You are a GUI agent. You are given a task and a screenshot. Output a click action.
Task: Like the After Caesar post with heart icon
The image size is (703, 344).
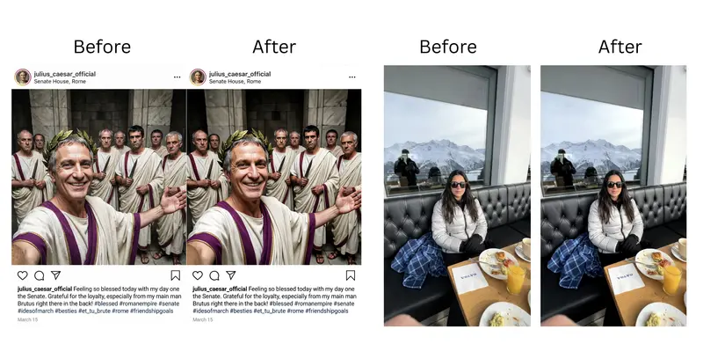(198, 275)
